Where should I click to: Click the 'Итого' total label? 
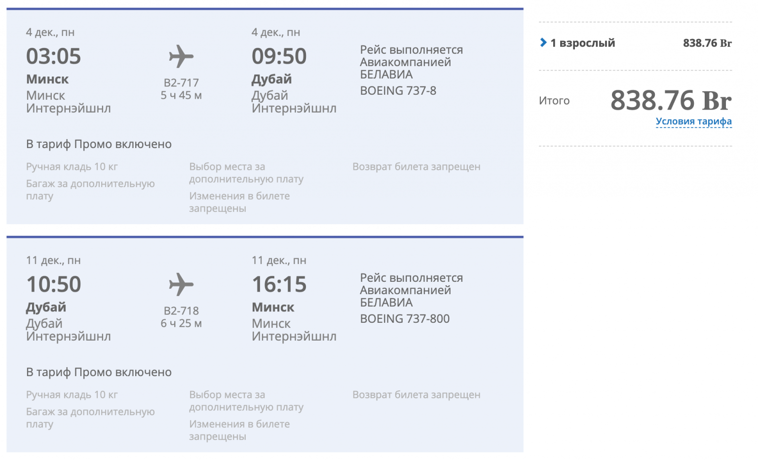[x=554, y=101]
